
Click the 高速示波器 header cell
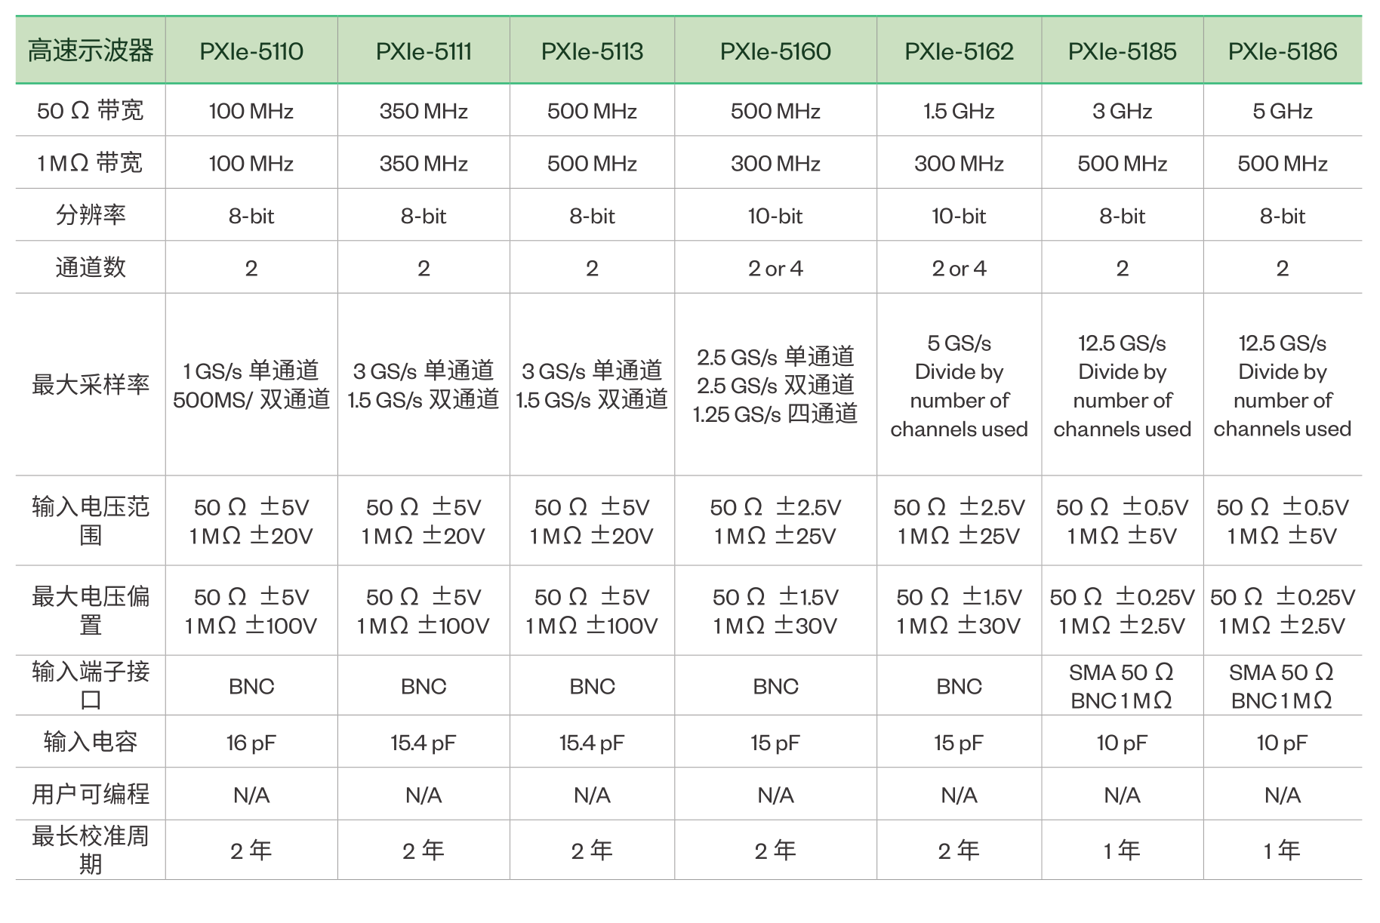click(x=91, y=51)
